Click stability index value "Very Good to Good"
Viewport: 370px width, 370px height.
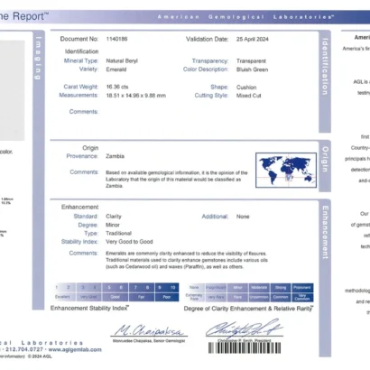pos(129,242)
